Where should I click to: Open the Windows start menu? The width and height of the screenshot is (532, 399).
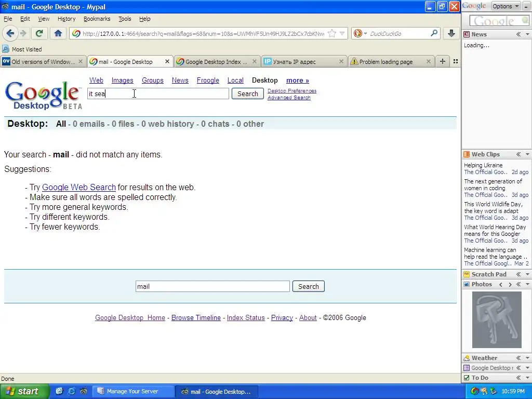tap(24, 391)
